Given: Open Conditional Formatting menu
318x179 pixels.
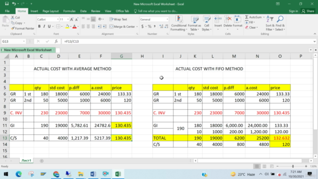Looking at the screenshot, I should click(178, 23).
